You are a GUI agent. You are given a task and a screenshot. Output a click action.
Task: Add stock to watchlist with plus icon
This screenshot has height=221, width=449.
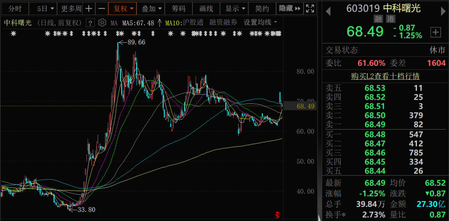point(435,32)
